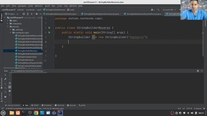This screenshot has height=116, width=207.
Task: Click Collapse All icon in Project panel
Action: point(32,14)
